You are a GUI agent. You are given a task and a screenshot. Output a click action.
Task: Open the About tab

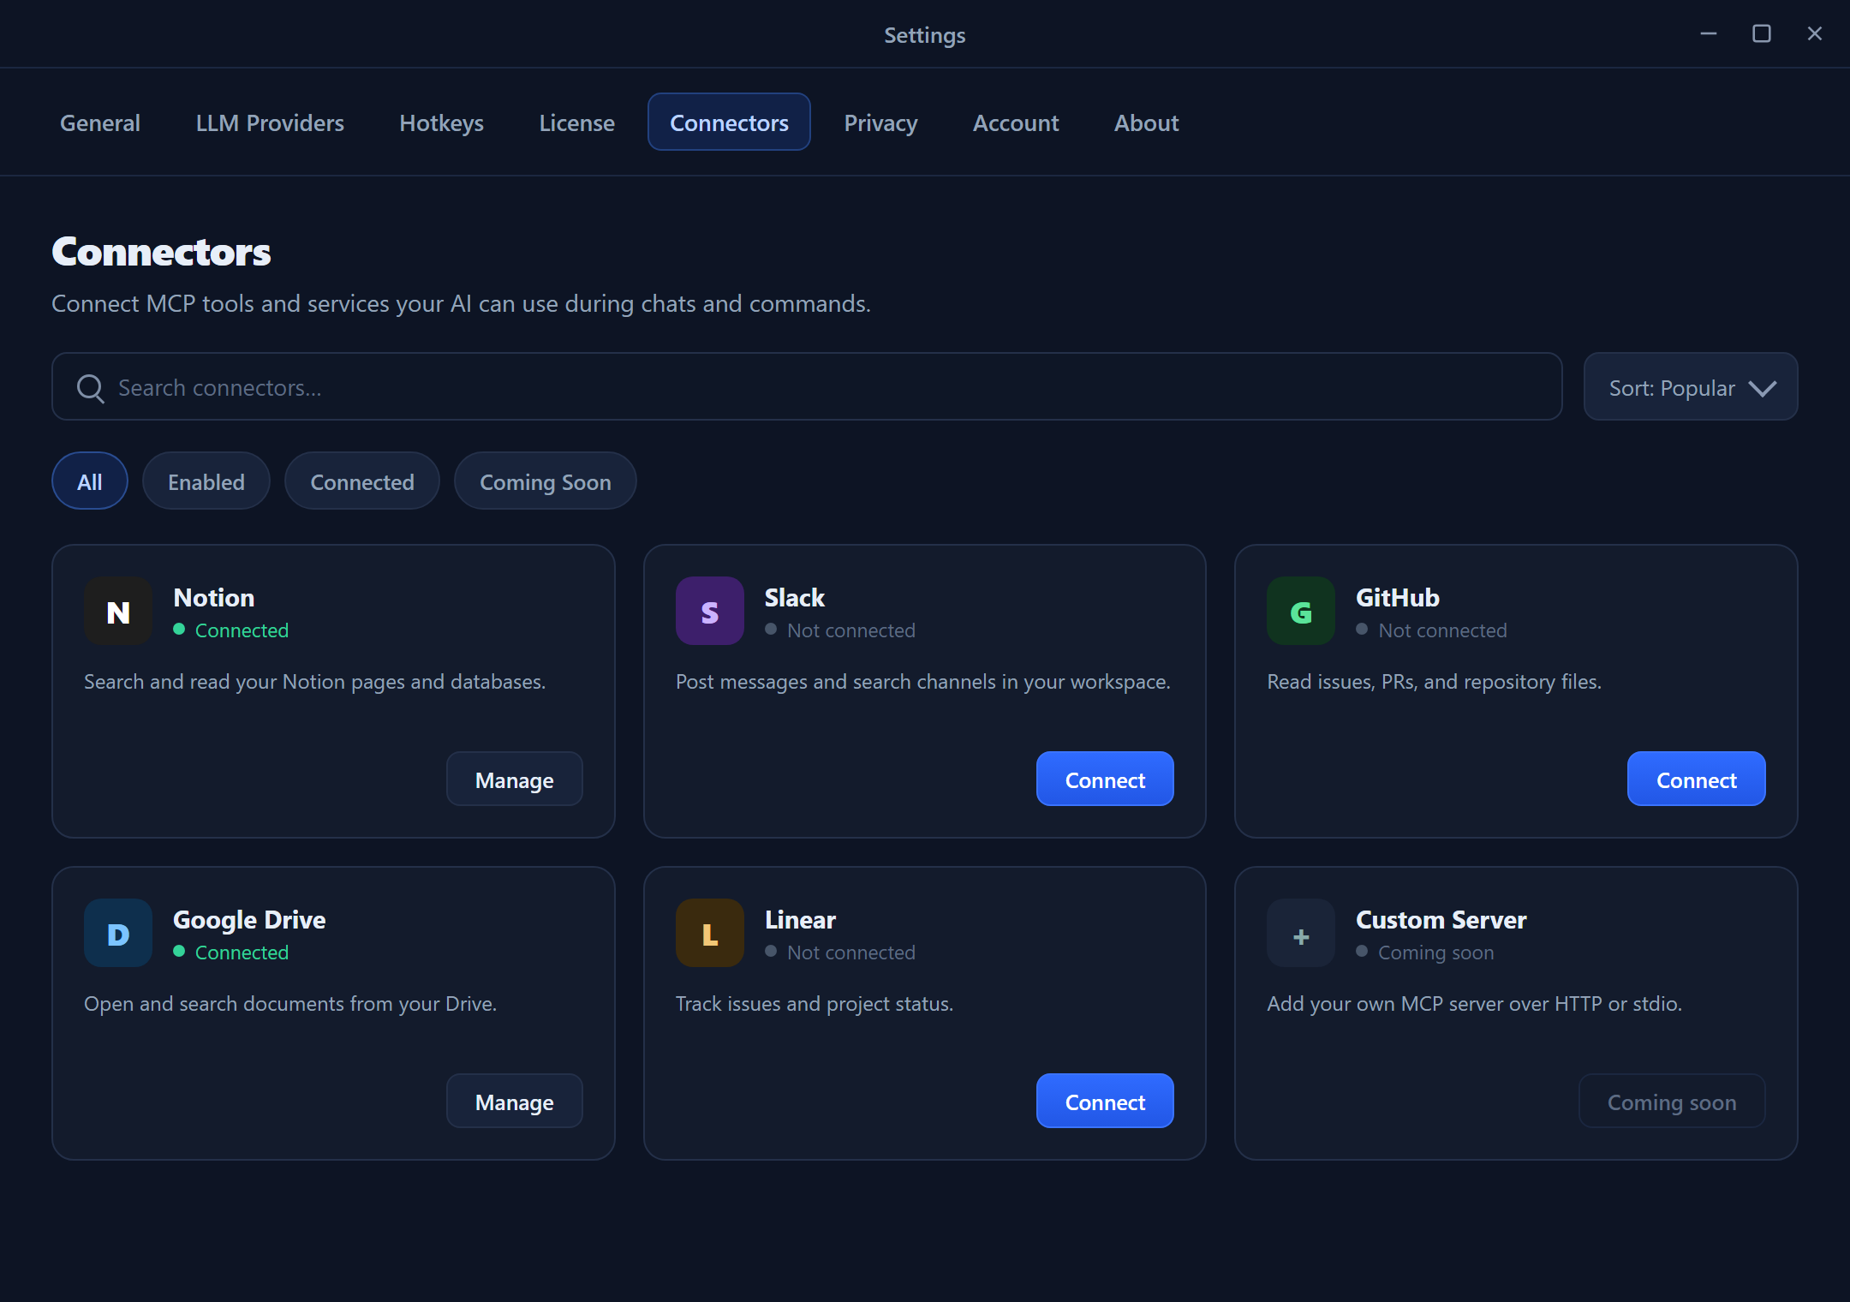tap(1146, 122)
